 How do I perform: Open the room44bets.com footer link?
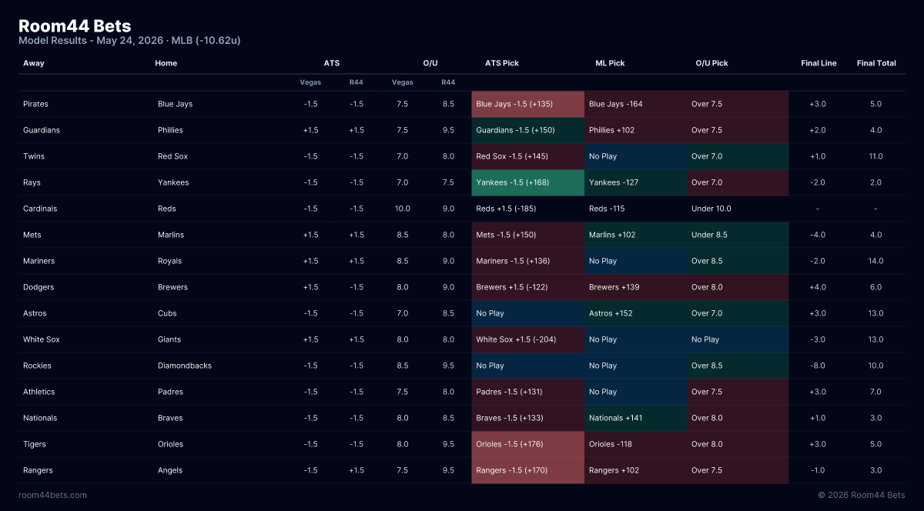tap(53, 495)
